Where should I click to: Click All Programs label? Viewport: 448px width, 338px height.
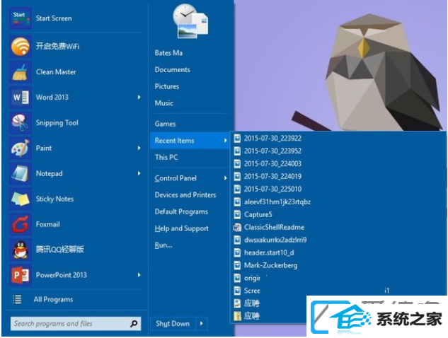[x=53, y=299]
